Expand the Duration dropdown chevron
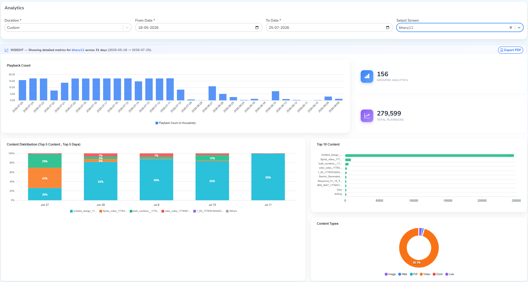The image size is (528, 282). [x=127, y=28]
